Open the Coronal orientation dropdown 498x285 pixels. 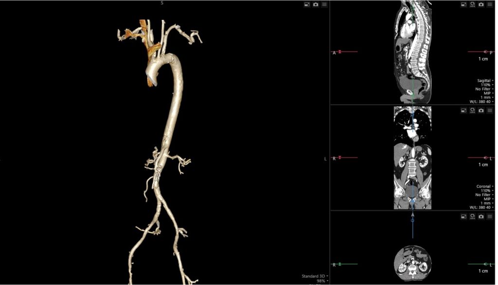[x=485, y=186]
